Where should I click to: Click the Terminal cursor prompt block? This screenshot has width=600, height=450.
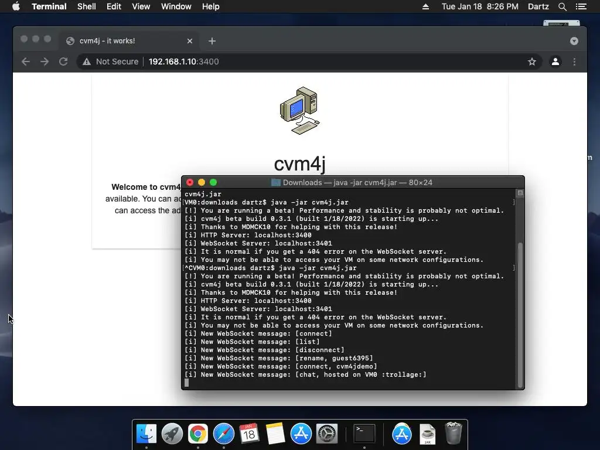187,383
